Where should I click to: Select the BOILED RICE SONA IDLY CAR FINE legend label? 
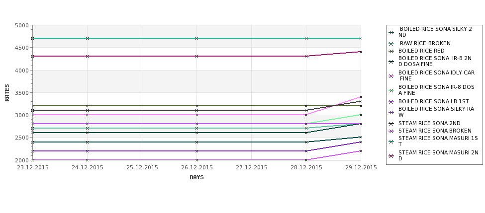click(x=436, y=75)
